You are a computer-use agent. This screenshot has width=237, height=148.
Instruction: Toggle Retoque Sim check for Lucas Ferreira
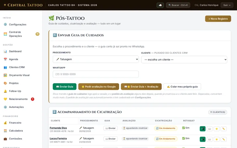pos(186,138)
